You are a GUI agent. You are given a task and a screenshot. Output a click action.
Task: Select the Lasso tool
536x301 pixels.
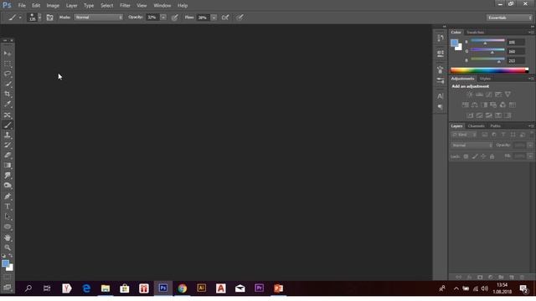pos(8,74)
